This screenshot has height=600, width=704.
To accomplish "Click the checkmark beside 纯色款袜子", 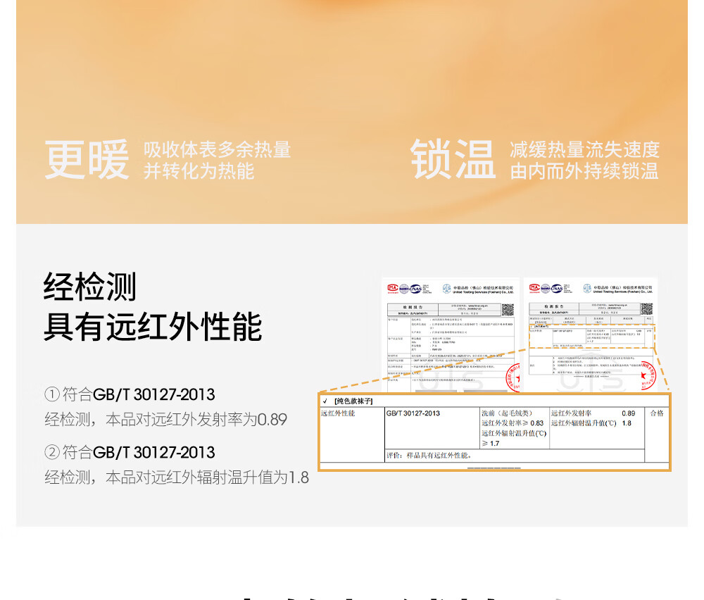I will click(325, 401).
